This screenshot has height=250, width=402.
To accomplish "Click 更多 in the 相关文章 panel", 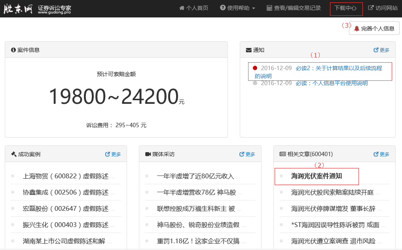I will tap(381, 154).
